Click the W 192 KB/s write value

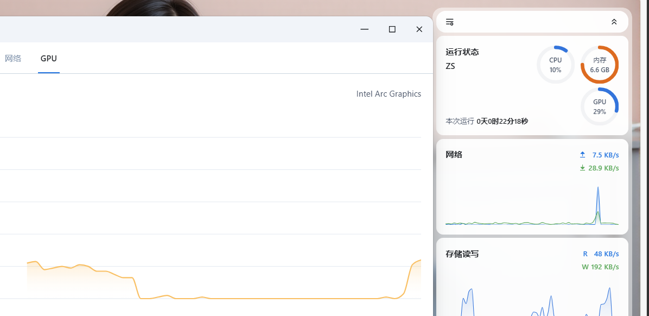coord(600,267)
